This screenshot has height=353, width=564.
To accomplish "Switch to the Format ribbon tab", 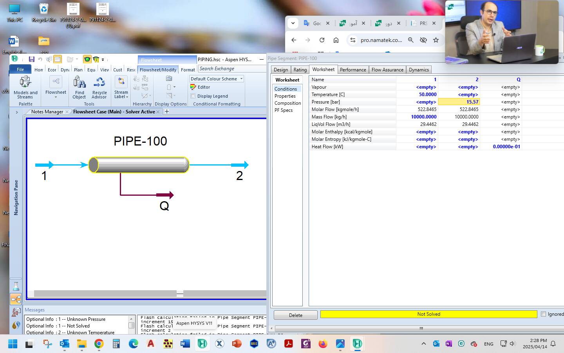I will [x=188, y=70].
